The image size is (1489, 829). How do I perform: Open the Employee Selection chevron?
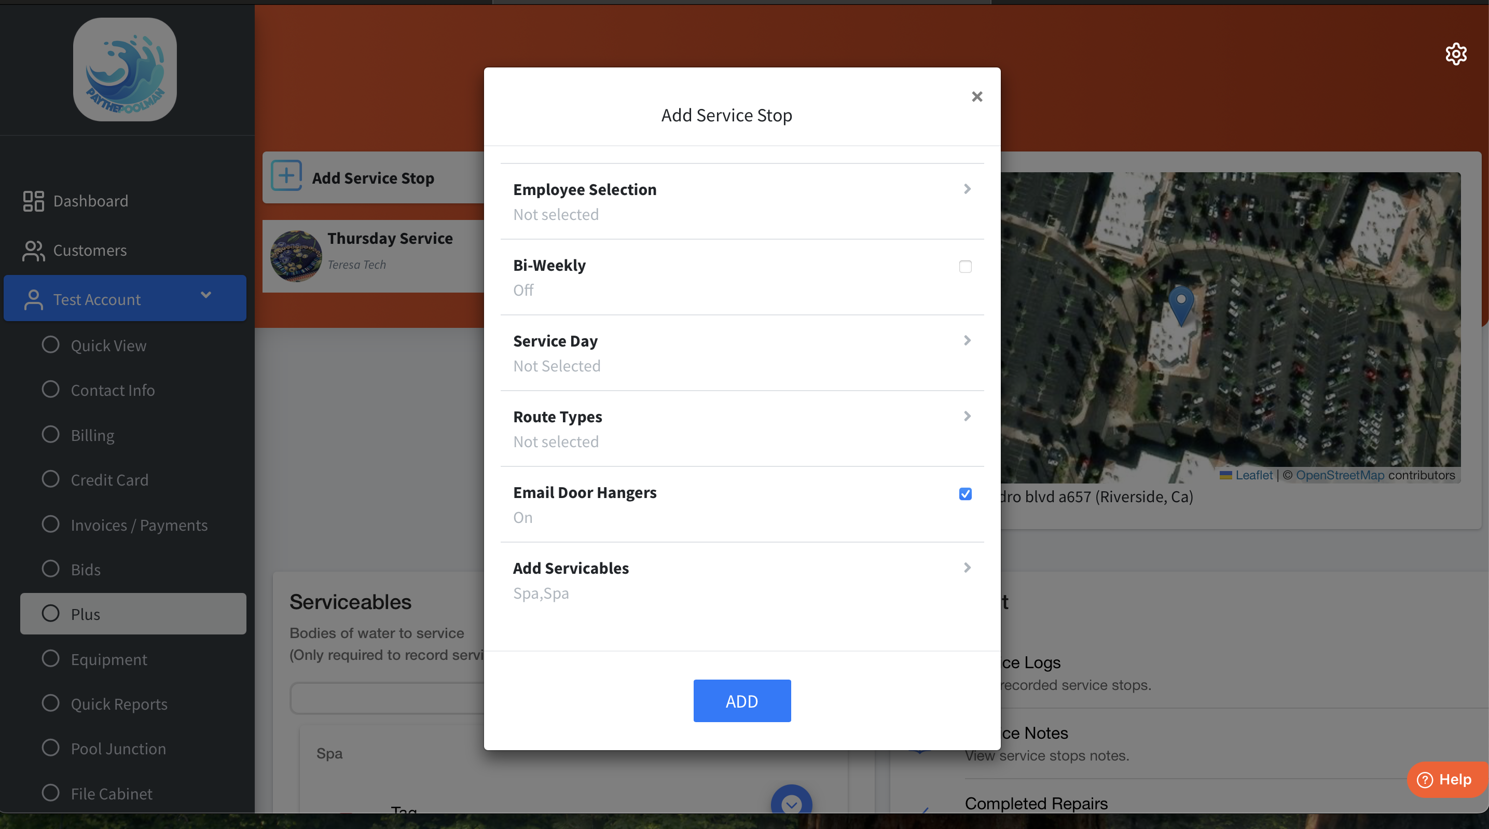point(967,189)
